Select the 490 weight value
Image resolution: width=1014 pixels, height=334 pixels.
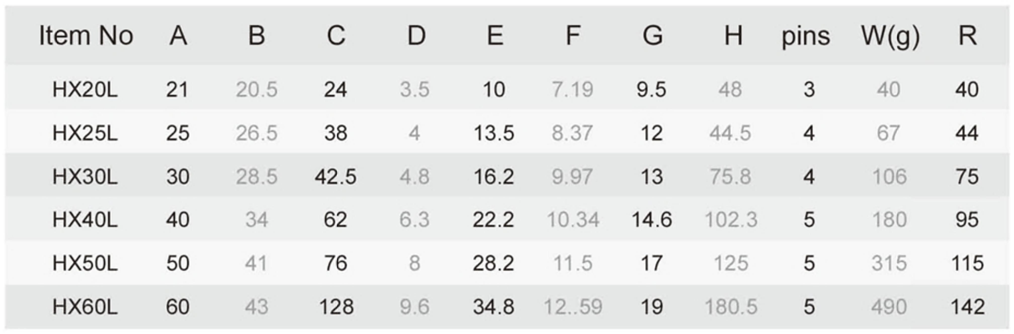point(889,307)
